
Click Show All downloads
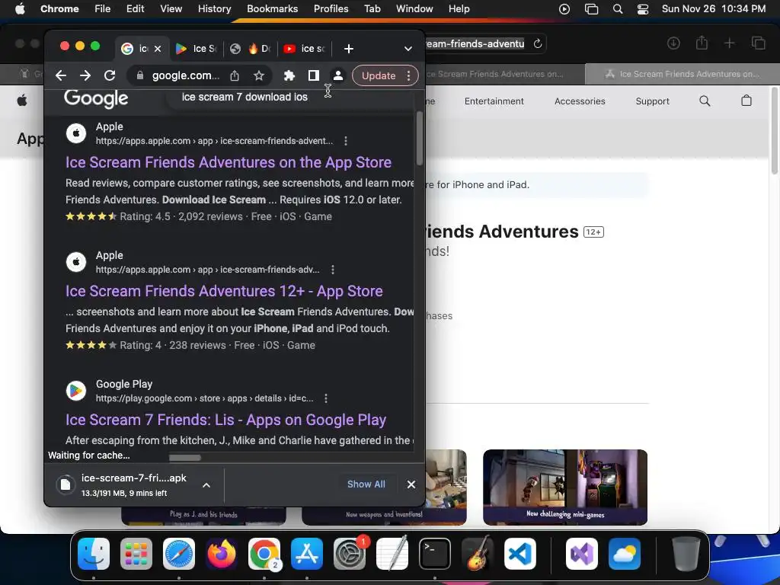[x=366, y=484]
